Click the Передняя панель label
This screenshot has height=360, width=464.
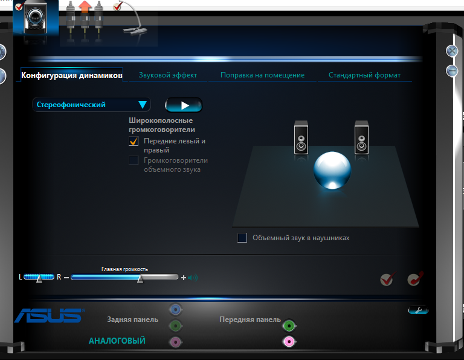pyautogui.click(x=250, y=319)
